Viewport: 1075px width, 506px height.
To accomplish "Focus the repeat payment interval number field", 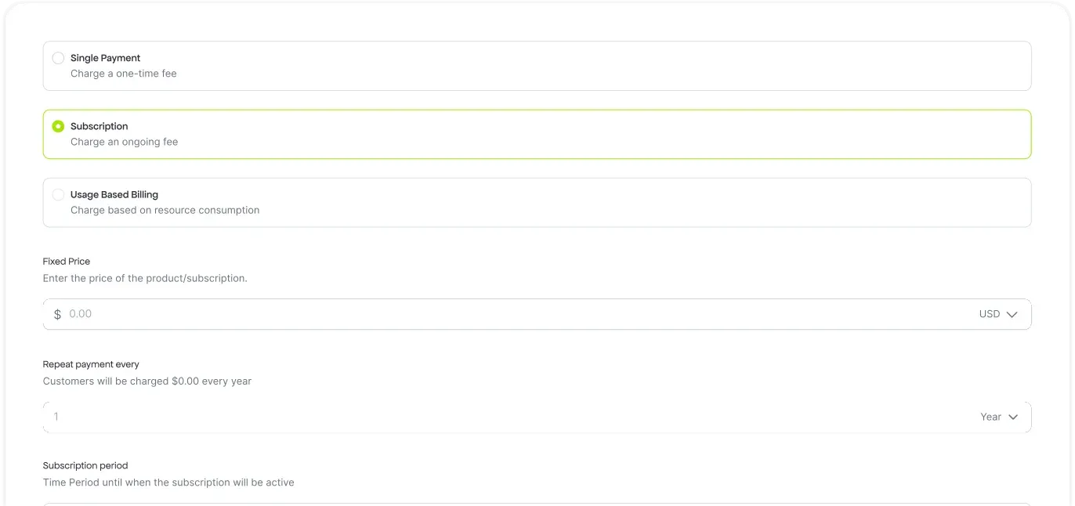I will pyautogui.click(x=470, y=417).
